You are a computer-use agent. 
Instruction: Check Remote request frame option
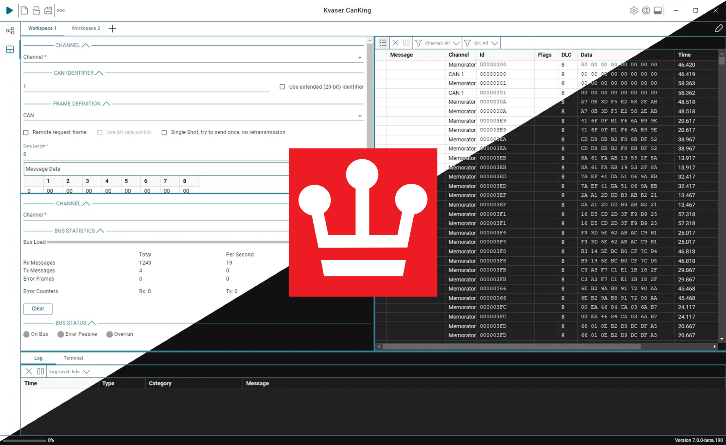[26, 133]
